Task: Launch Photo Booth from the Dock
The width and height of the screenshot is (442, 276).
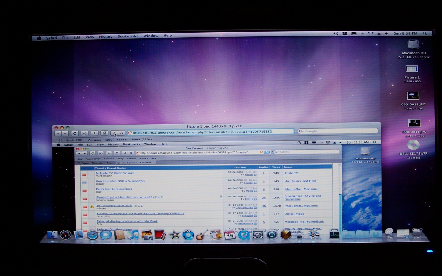Action: tap(160, 235)
